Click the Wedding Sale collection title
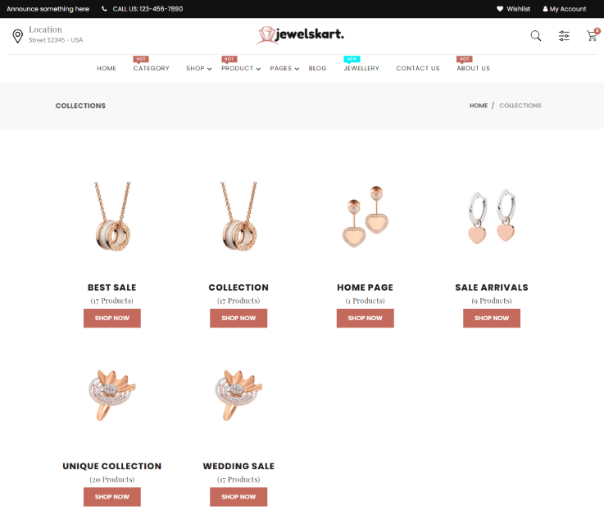 [238, 466]
